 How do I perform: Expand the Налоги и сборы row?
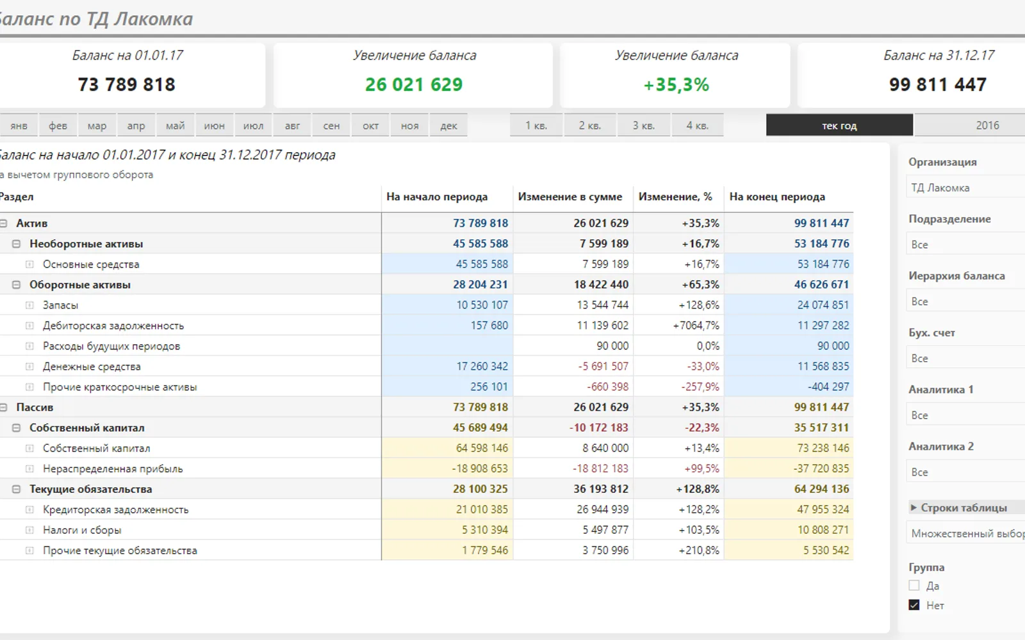point(29,531)
